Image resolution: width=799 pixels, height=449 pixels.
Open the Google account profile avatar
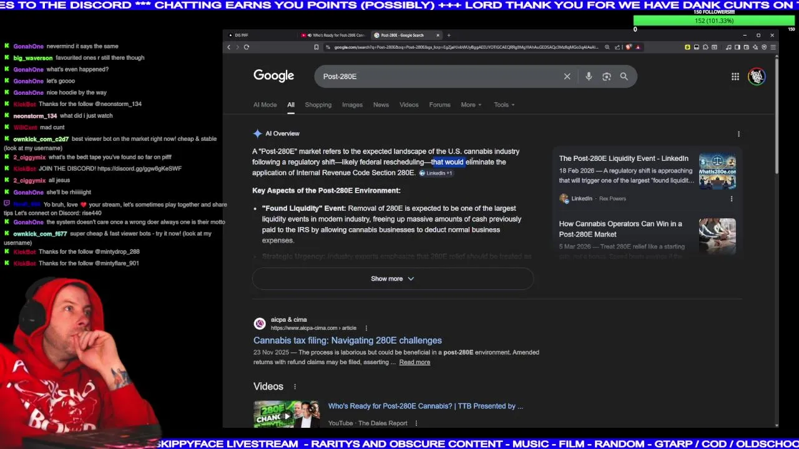(x=757, y=76)
